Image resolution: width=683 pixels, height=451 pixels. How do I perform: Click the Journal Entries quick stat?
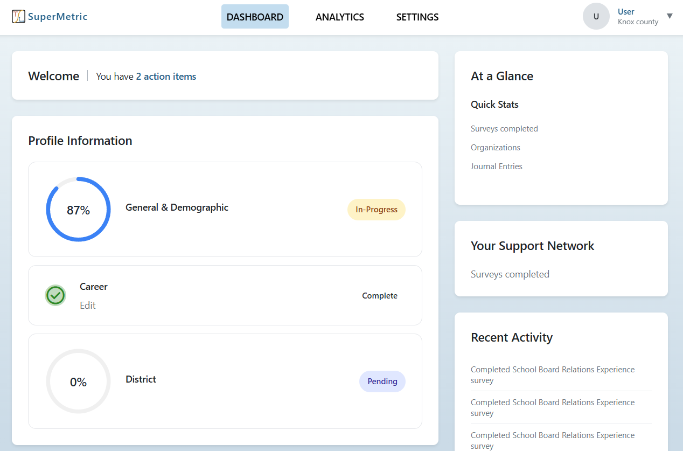coord(496,166)
